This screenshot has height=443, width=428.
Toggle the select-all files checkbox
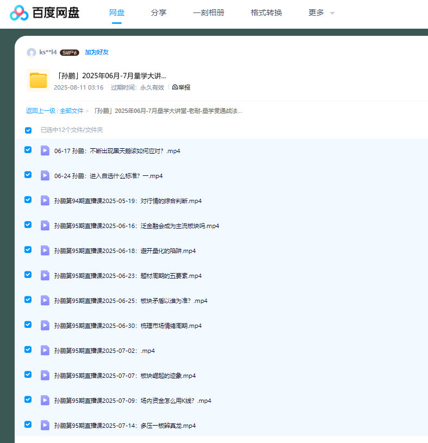28,130
